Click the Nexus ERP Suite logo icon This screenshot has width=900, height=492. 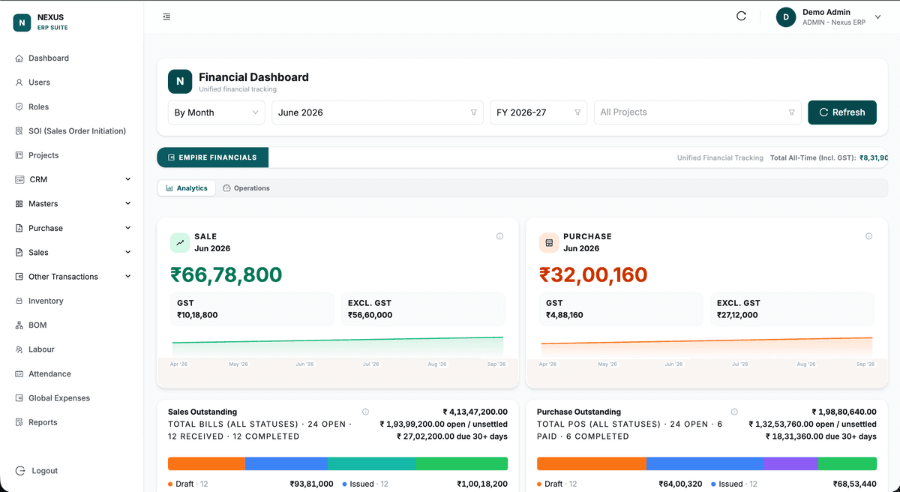tap(22, 22)
